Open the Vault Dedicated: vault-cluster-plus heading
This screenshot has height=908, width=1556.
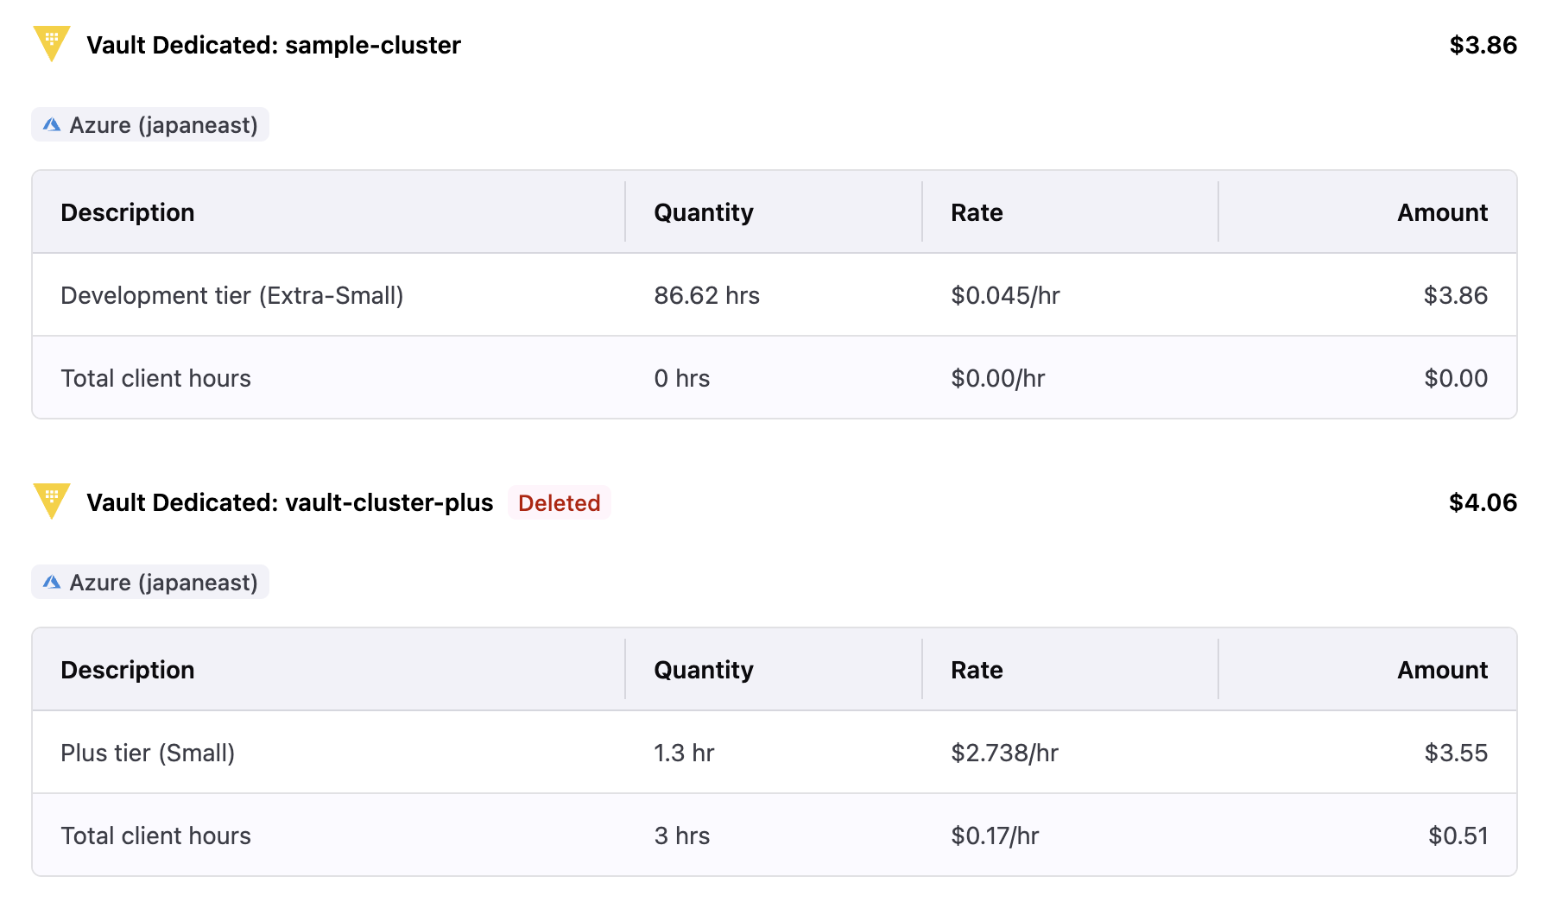click(x=289, y=502)
